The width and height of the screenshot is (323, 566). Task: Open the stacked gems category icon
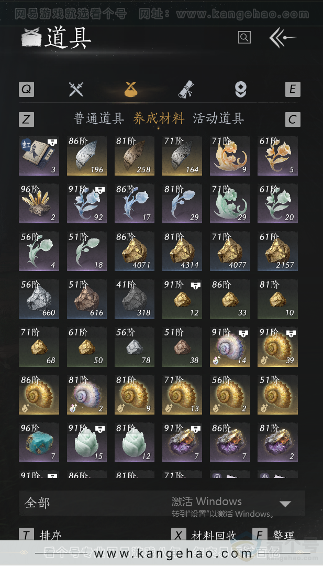241,89
